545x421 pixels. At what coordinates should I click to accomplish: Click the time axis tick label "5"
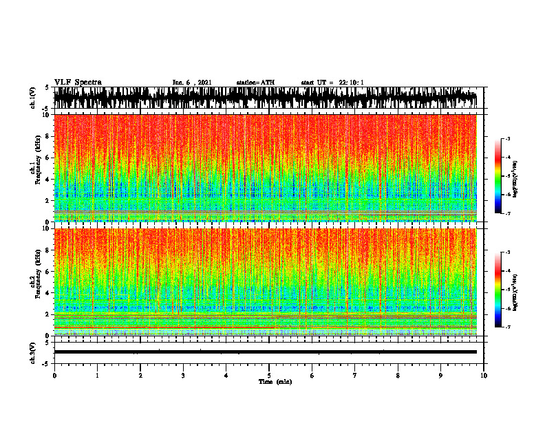pyautogui.click(x=269, y=376)
